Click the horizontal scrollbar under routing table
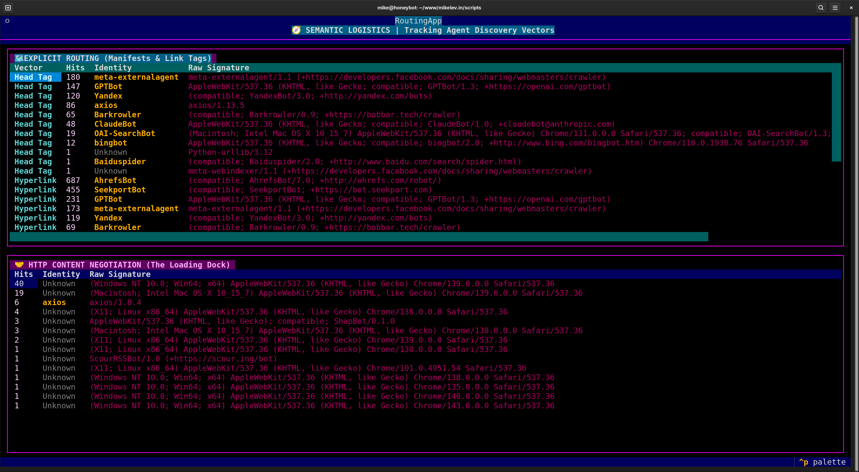Image resolution: width=859 pixels, height=472 pixels. coord(359,237)
